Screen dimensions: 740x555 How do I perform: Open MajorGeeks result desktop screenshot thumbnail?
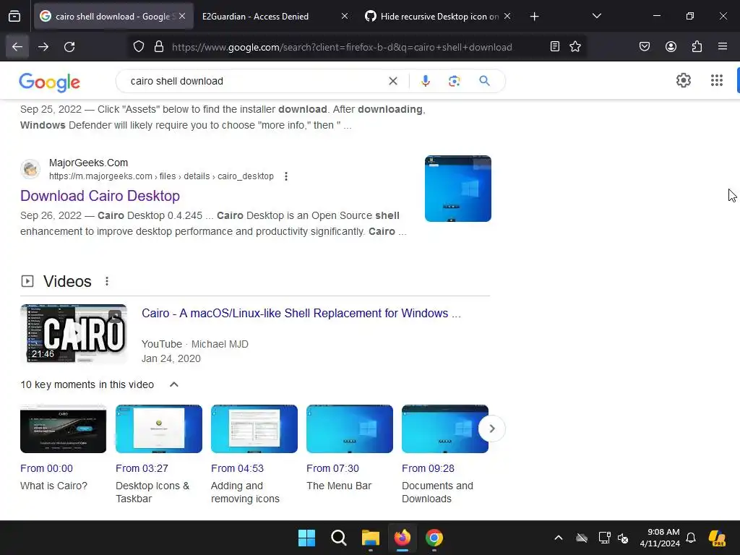457,189
